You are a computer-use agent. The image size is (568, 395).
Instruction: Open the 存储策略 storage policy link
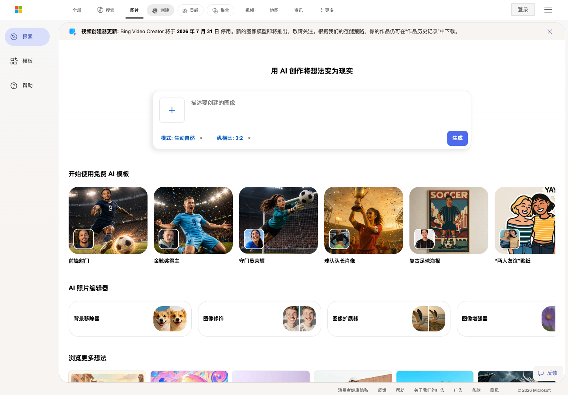coord(354,32)
